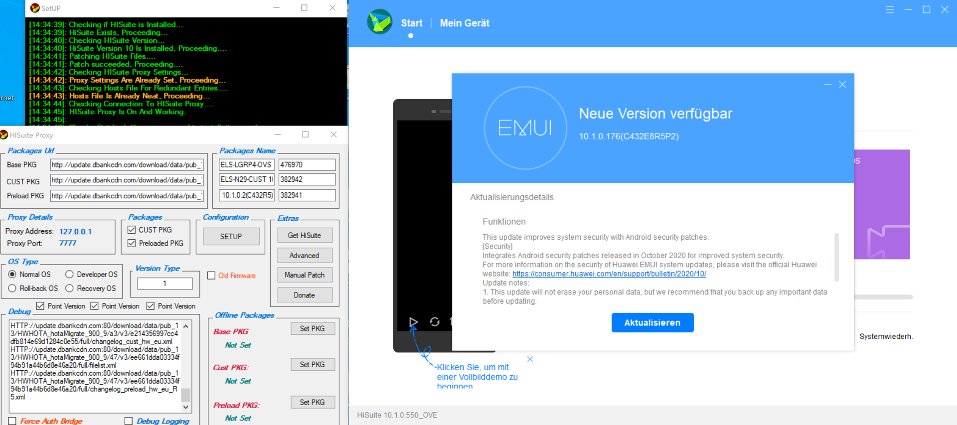Toggle the middle Point Version checkbox
Screen dimensions: 957x425
94,306
